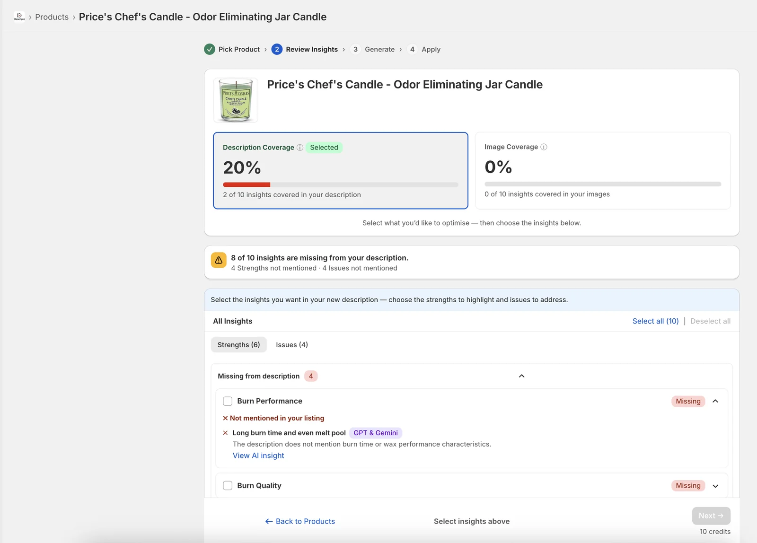Click '0%' image coverage value
Image resolution: width=757 pixels, height=543 pixels.
pos(498,167)
